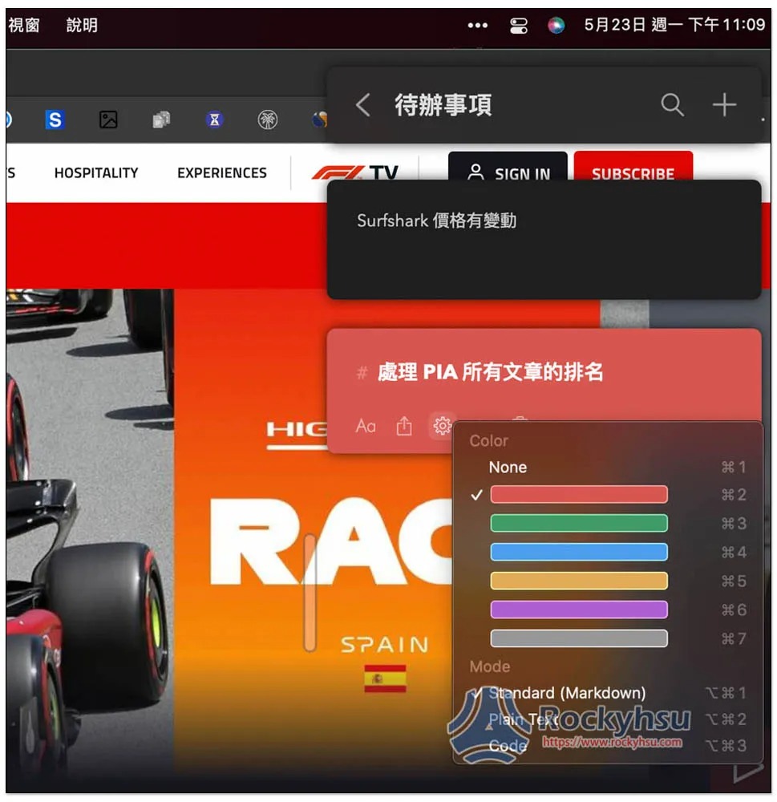The width and height of the screenshot is (777, 802).
Task: Click the copy documents toolbar icon
Action: [161, 119]
